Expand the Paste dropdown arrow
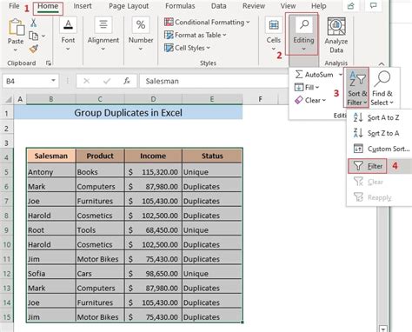The image size is (412, 332). pyautogui.click(x=16, y=50)
